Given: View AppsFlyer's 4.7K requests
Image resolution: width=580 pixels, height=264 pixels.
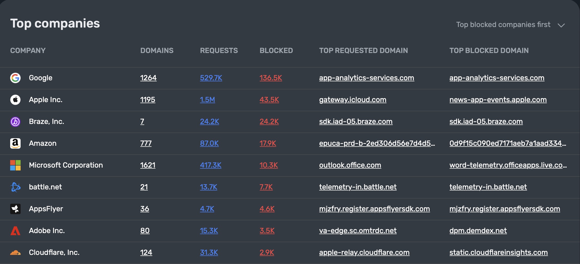Looking at the screenshot, I should click(x=207, y=209).
